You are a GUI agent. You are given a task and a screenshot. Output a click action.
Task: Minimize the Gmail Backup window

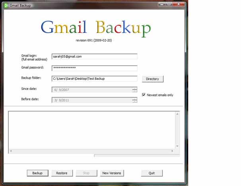pos(162,4)
